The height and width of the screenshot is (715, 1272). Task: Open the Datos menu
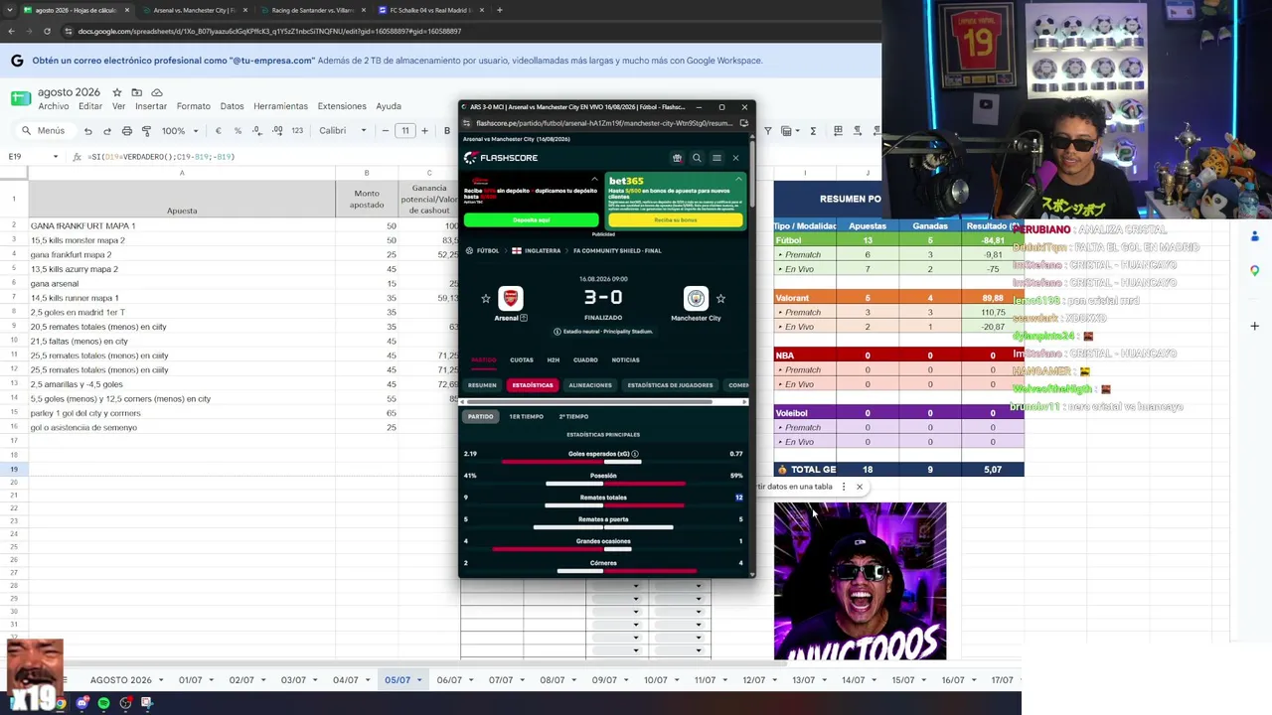coord(232,106)
